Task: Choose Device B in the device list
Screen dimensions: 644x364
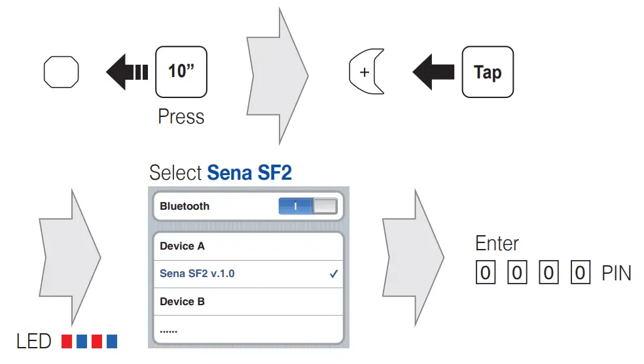Action: pyautogui.click(x=247, y=302)
